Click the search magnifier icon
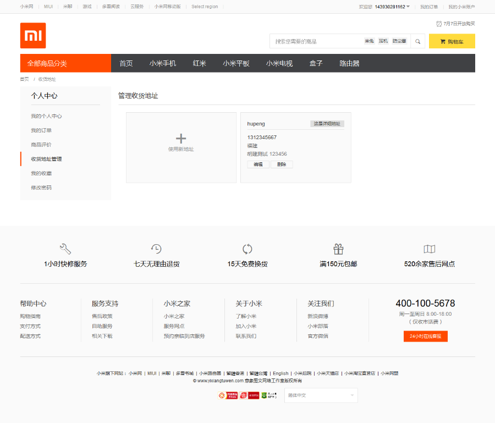The width and height of the screenshot is (495, 423). pyautogui.click(x=417, y=41)
